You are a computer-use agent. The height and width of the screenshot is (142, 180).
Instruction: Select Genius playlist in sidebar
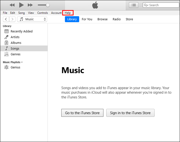pyautogui.click(x=24, y=67)
